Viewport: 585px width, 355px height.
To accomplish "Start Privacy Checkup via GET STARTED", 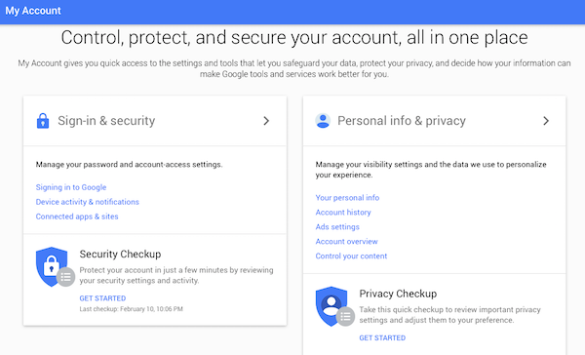I will point(382,337).
